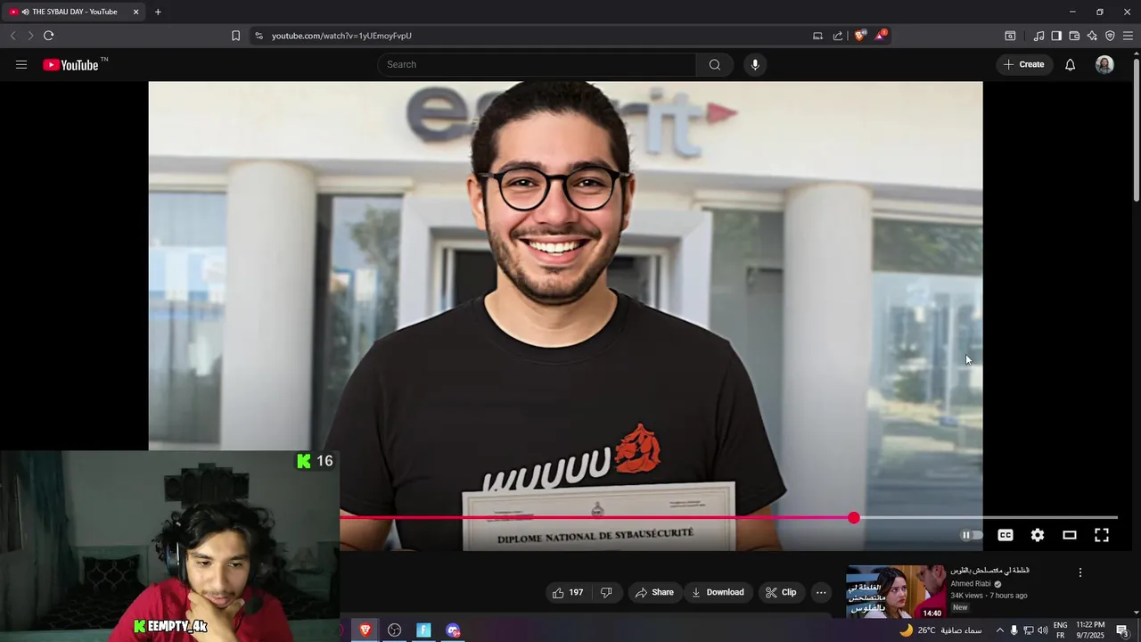The width and height of the screenshot is (1141, 642).
Task: Open Ahmed Riabi channel link
Action: click(x=970, y=584)
